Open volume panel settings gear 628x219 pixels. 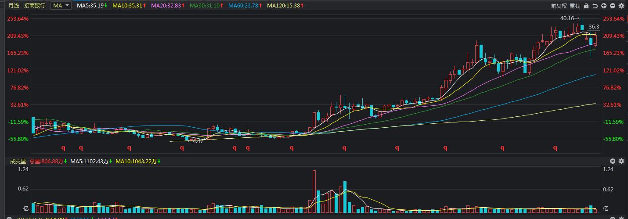[621, 162]
